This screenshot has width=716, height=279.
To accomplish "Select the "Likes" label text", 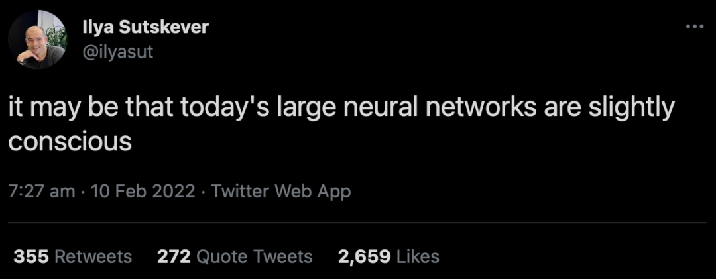I will [417, 256].
